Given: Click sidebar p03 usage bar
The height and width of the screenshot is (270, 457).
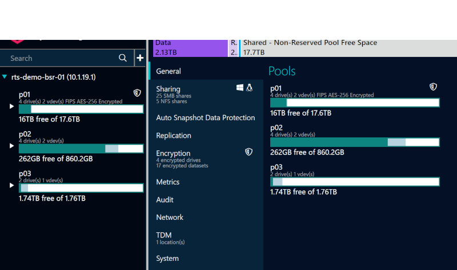Looking at the screenshot, I should point(81,188).
